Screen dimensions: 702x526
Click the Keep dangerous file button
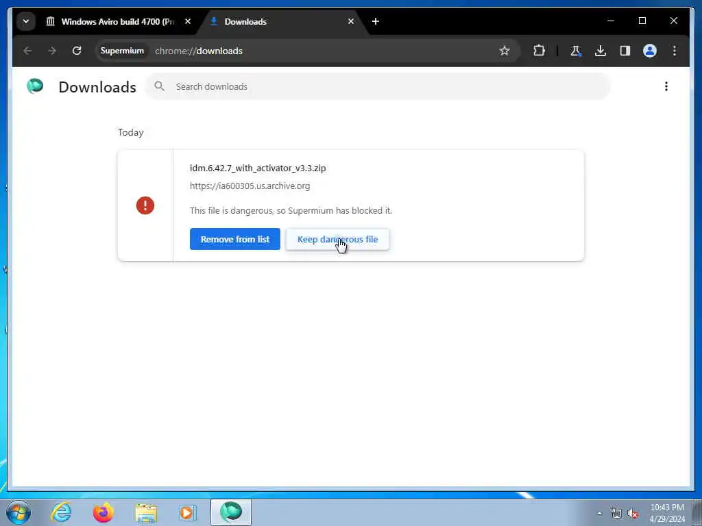pos(337,239)
